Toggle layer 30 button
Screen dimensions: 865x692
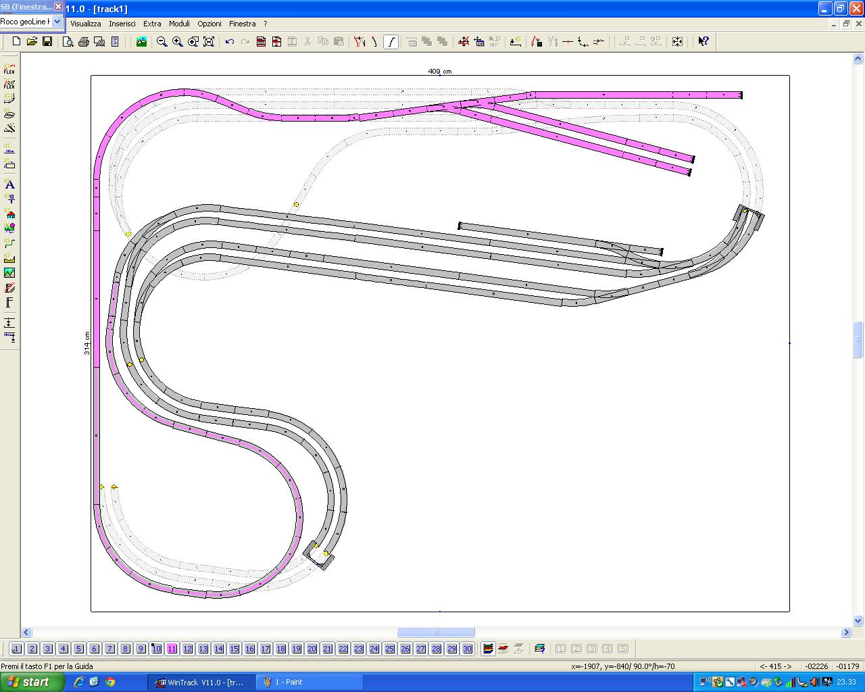click(x=467, y=649)
